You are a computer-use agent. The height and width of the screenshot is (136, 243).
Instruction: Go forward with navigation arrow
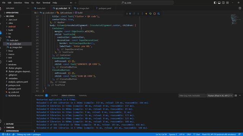tap(75, 3)
